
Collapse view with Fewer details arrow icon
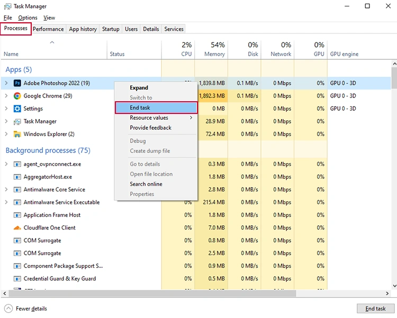tap(8, 308)
